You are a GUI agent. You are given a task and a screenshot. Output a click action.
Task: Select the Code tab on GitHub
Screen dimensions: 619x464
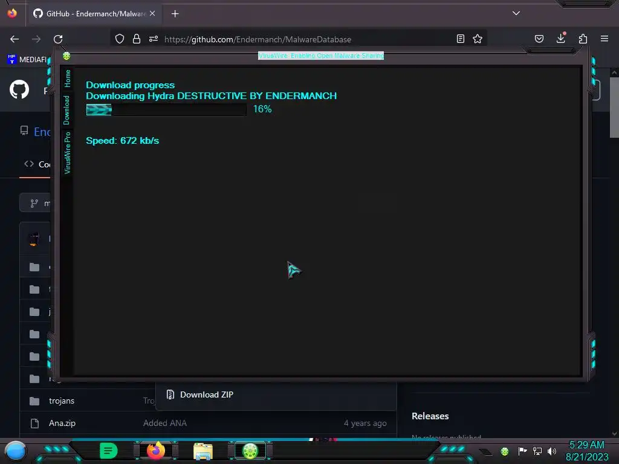(x=37, y=164)
